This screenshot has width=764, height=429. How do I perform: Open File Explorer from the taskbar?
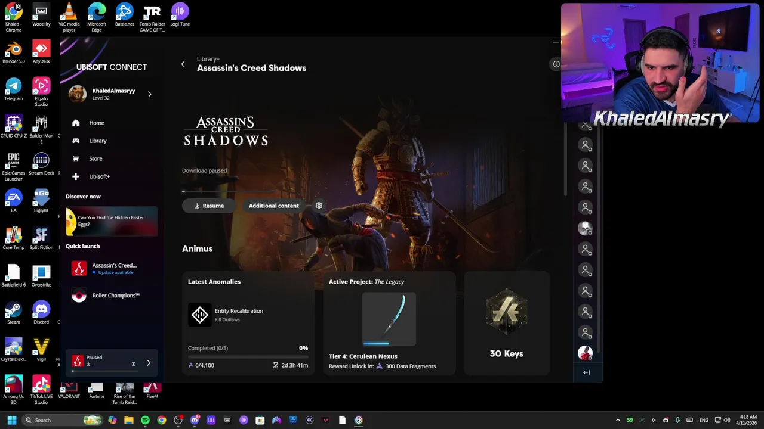pyautogui.click(x=129, y=420)
